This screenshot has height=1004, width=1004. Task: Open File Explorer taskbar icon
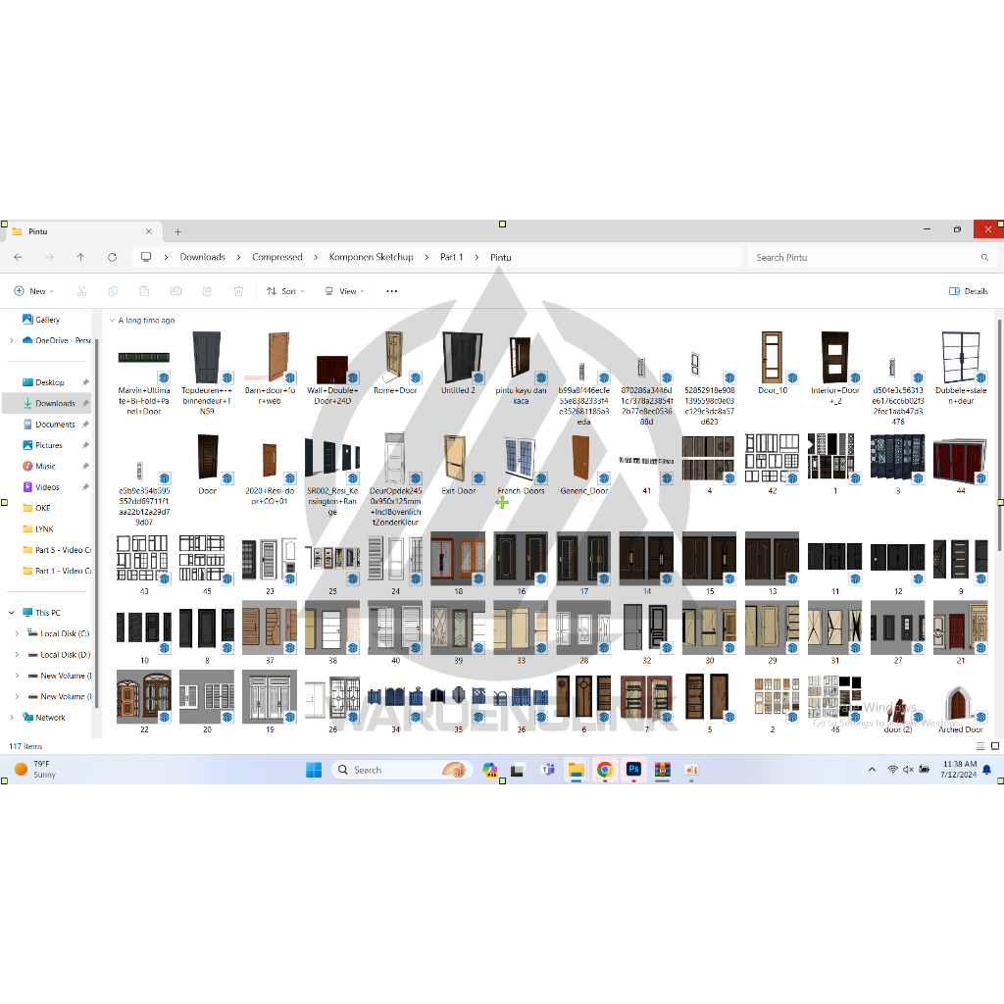[x=577, y=770]
